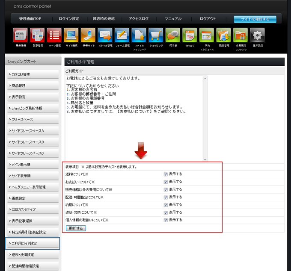The image size is (291, 271).
Task: Click the ショッピング cart icon
Action: coord(156,35)
